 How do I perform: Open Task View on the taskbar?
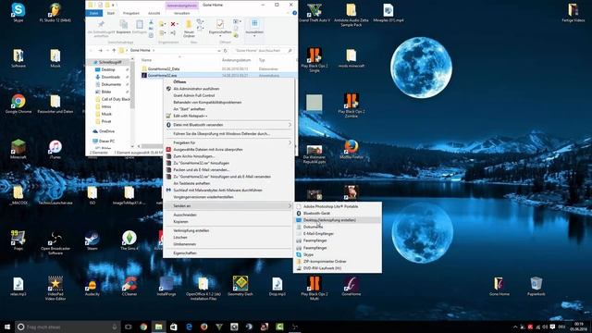click(x=129, y=327)
